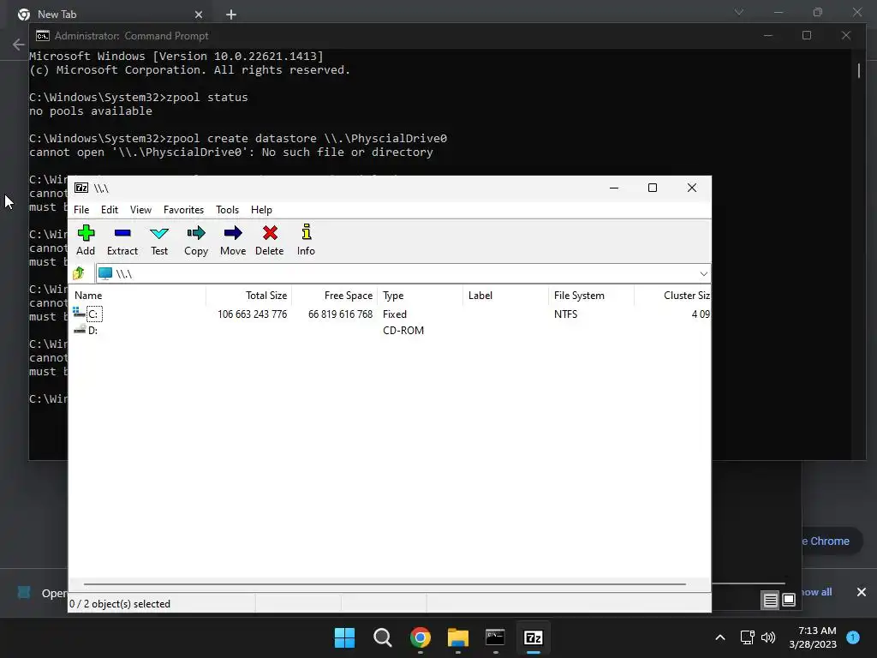Image resolution: width=877 pixels, height=658 pixels.
Task: Open Chrome's tab search chevron
Action: [739, 12]
